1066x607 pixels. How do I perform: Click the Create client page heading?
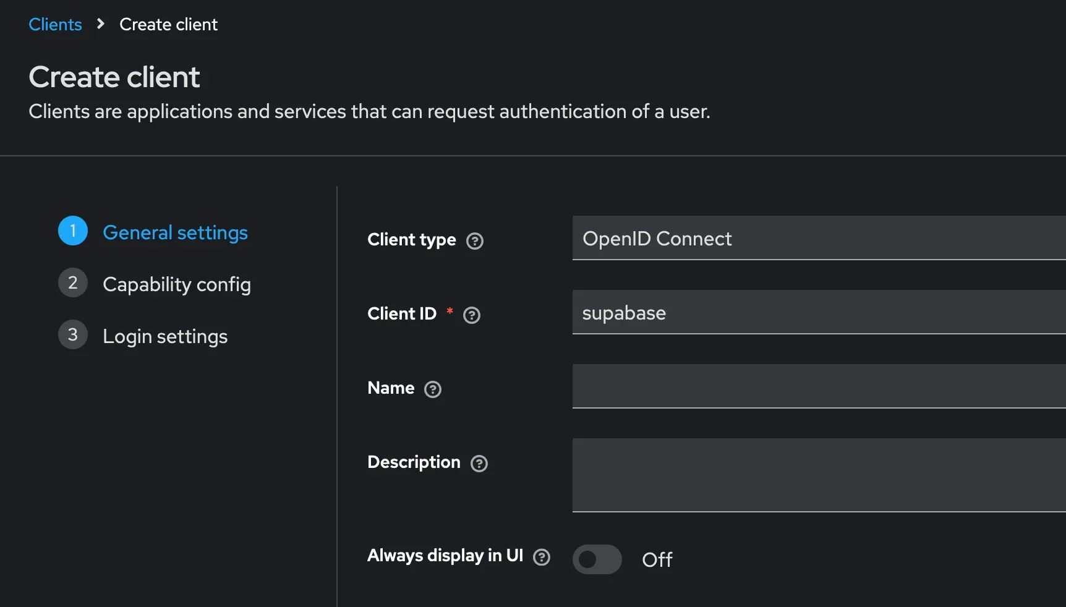point(114,77)
